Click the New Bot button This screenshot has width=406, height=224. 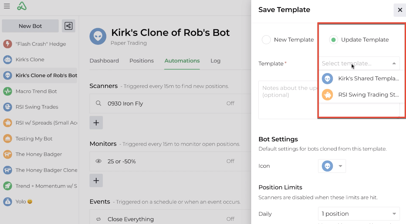tap(30, 26)
